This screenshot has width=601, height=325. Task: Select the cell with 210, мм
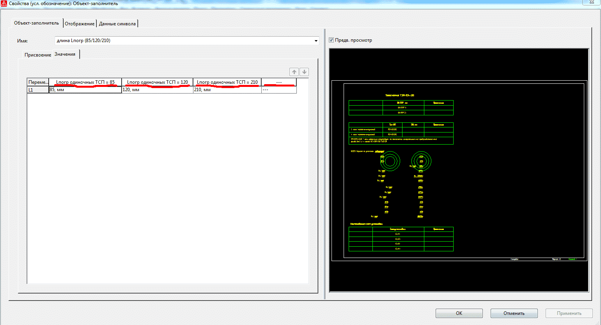tap(227, 90)
